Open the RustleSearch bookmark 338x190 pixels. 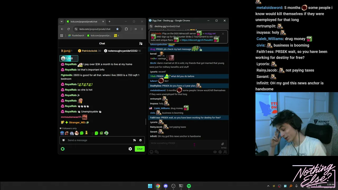(x=76, y=35)
